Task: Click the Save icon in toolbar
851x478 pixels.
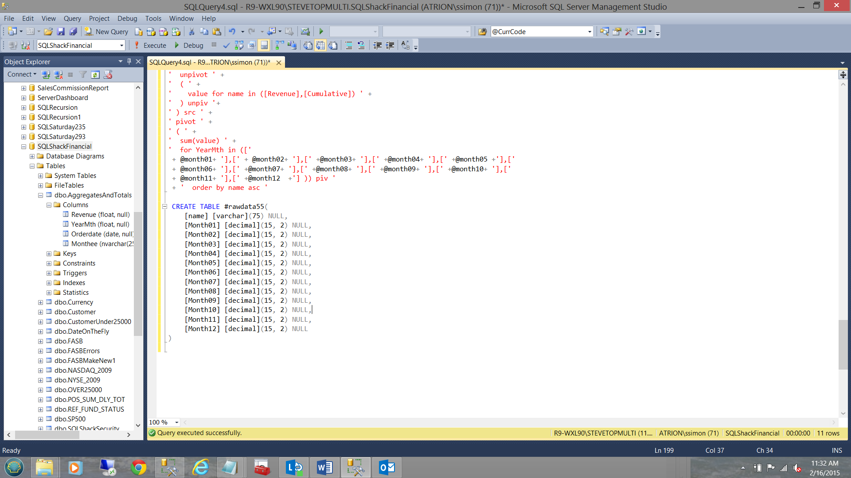Action: tap(61, 31)
